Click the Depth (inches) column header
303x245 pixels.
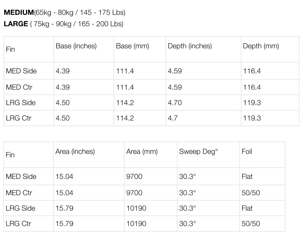click(190, 46)
